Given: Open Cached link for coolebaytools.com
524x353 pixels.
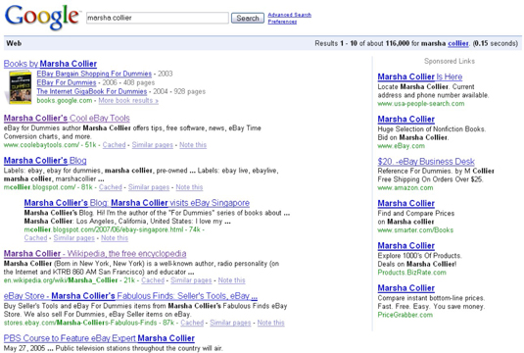Looking at the screenshot, I should pos(114,145).
